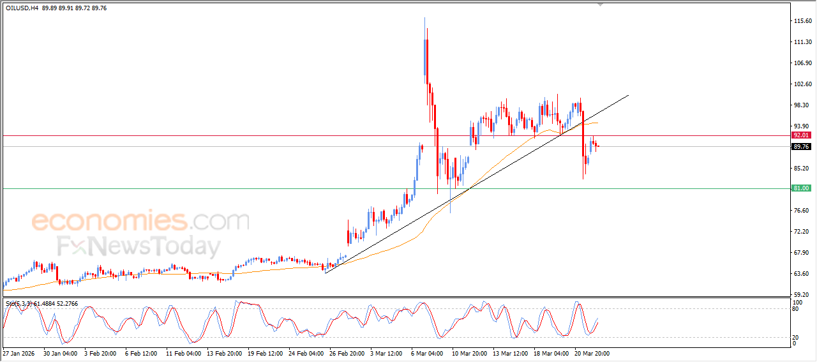Click the tall red candle near the 115.60 peak

click(427, 61)
